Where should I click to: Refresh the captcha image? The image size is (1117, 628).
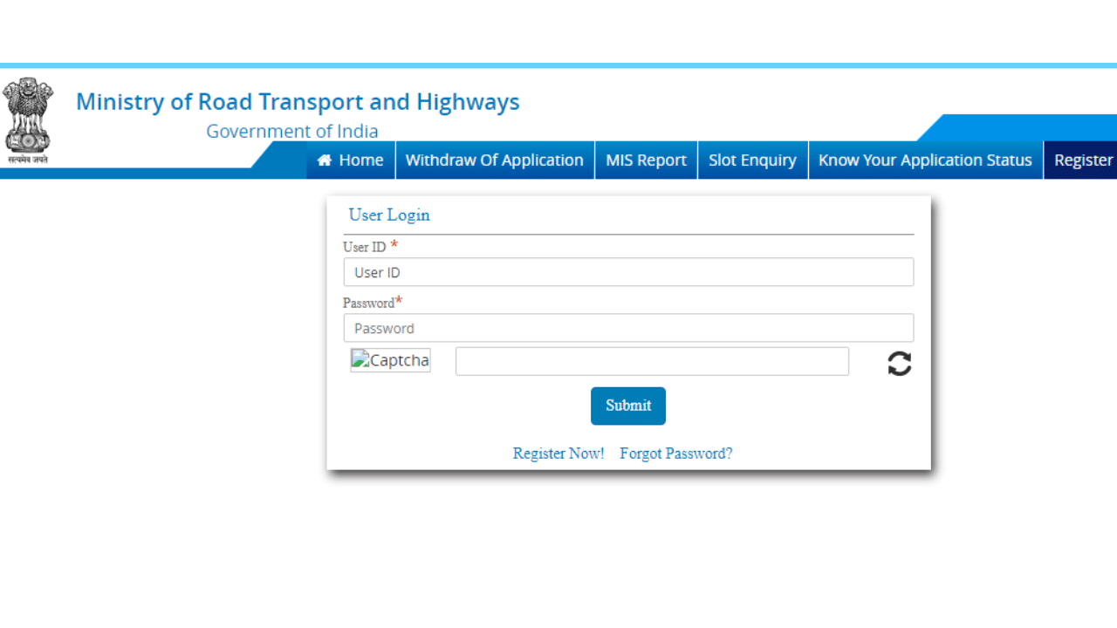tap(900, 364)
